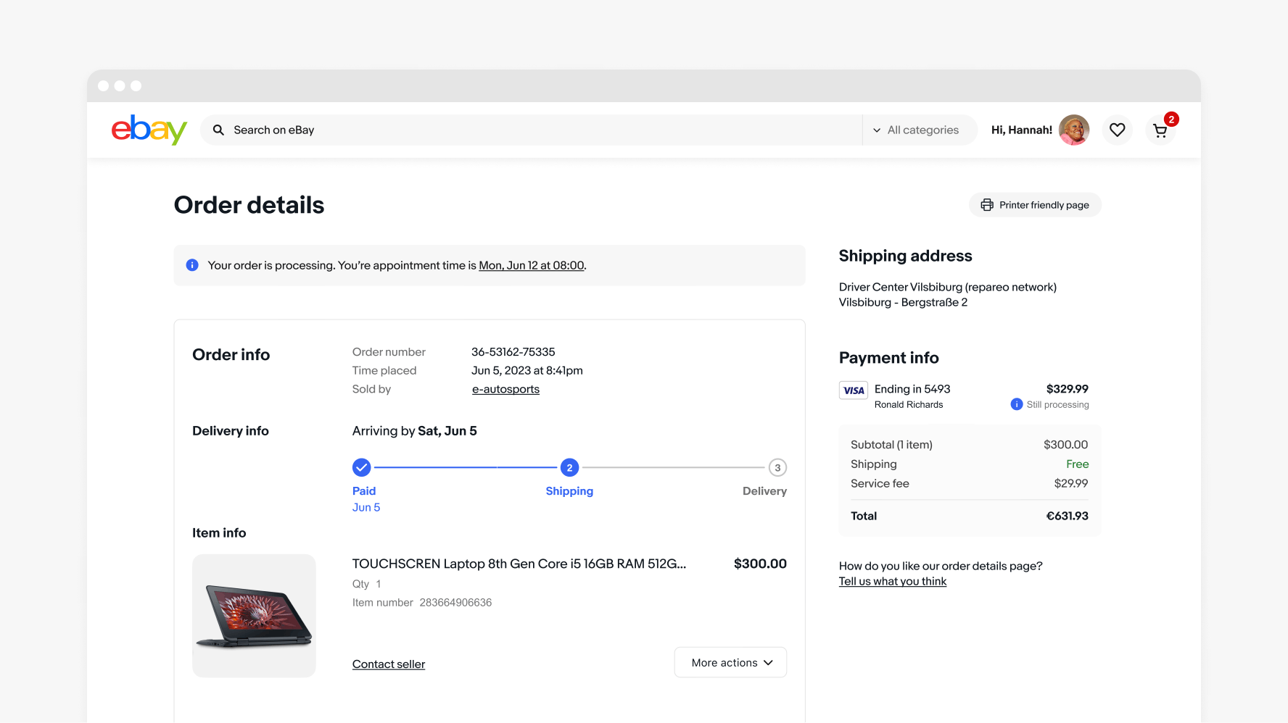1288x723 pixels.
Task: Click the All categories chevron arrow
Action: point(878,130)
